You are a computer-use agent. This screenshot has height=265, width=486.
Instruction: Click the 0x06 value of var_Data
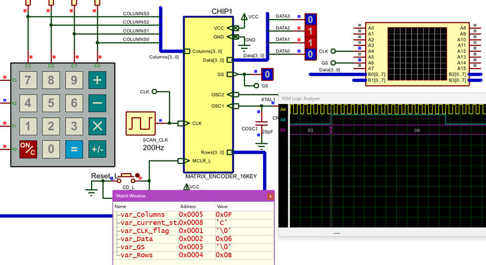click(x=224, y=239)
